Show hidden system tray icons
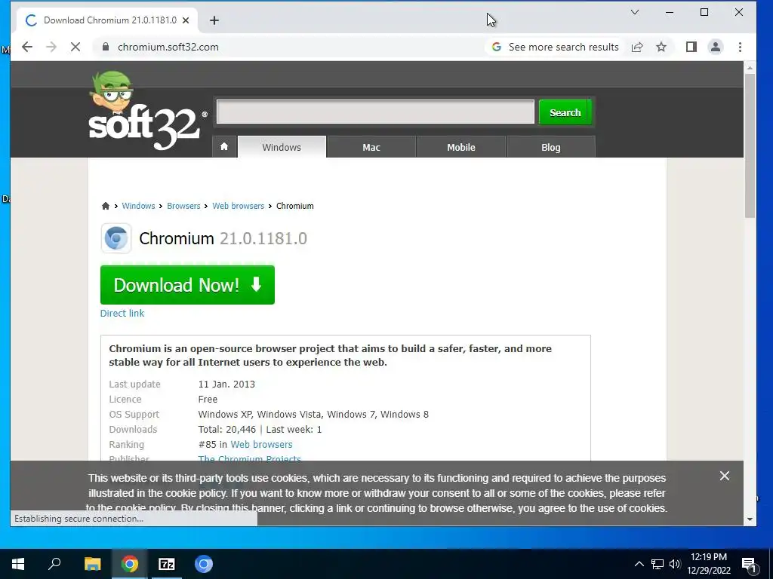Image resolution: width=773 pixels, height=579 pixels. (x=639, y=564)
